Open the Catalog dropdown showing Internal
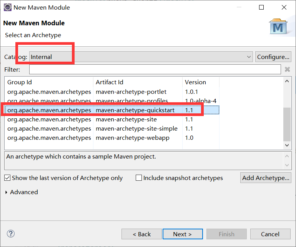Image resolution: width=296 pixels, height=247 pixels. point(141,57)
